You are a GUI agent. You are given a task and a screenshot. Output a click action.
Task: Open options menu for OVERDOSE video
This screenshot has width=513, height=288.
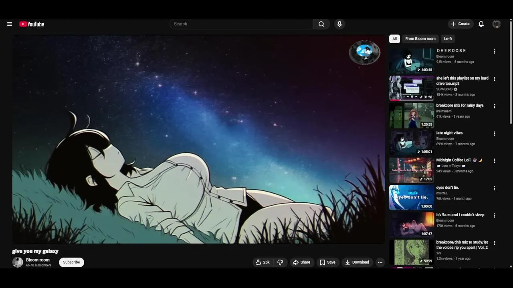click(x=495, y=52)
